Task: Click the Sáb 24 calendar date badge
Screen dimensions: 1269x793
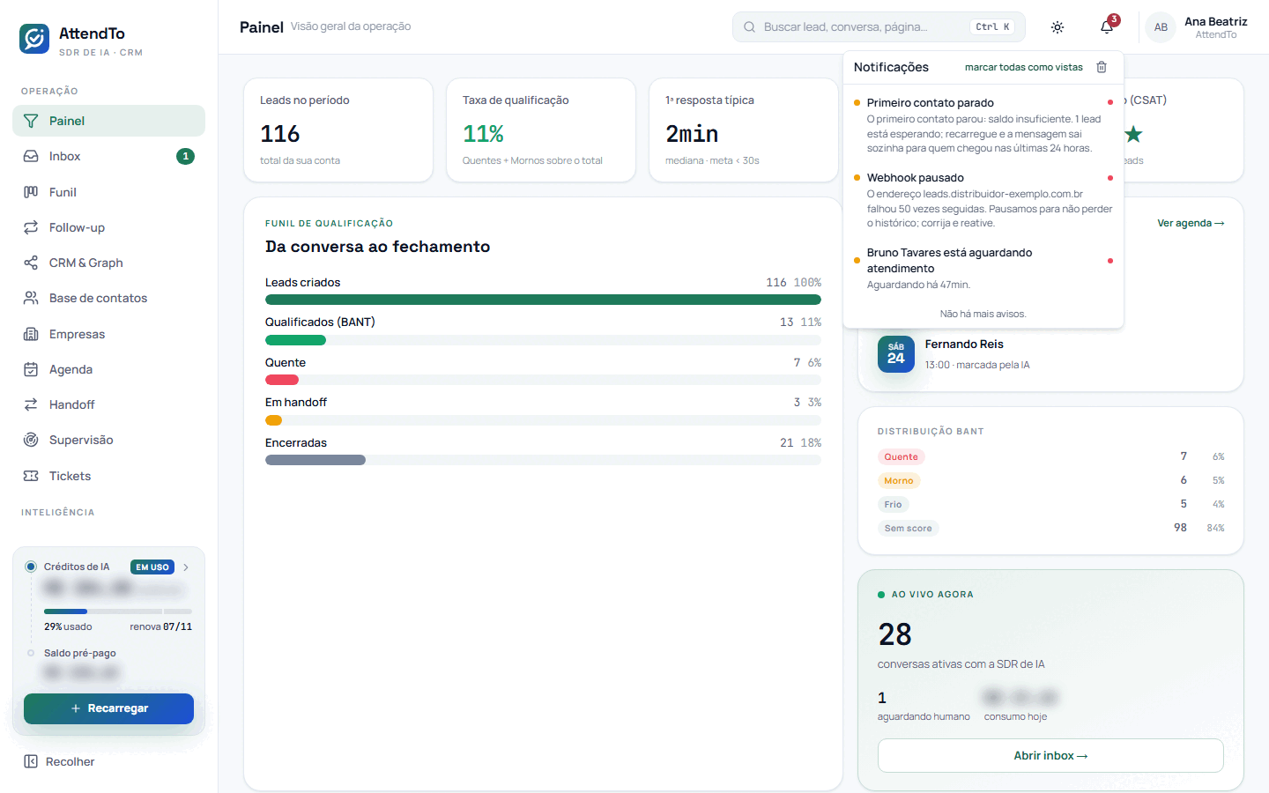Action: point(896,354)
